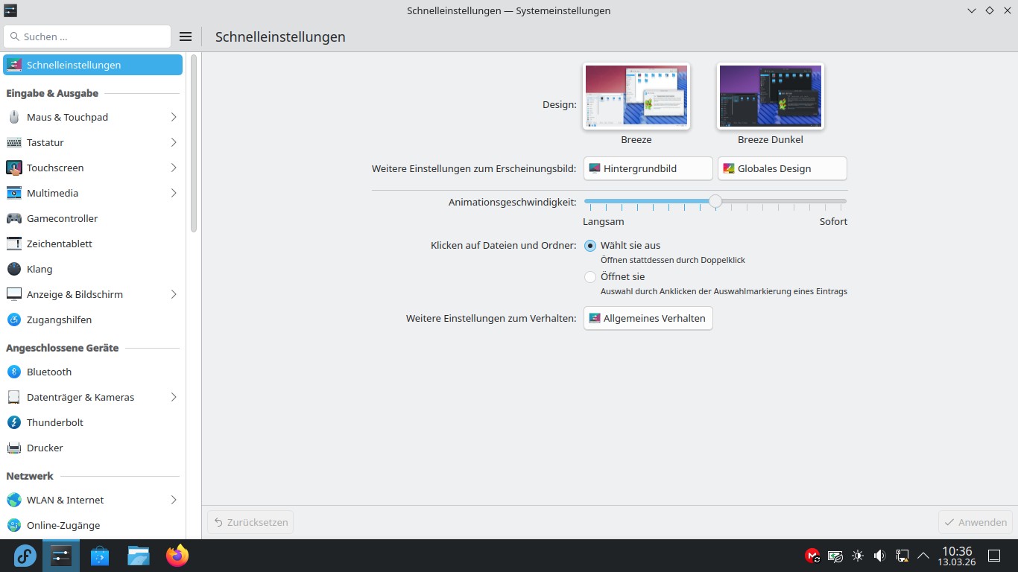Open the MEGA sync tray icon
The width and height of the screenshot is (1018, 572).
point(813,556)
